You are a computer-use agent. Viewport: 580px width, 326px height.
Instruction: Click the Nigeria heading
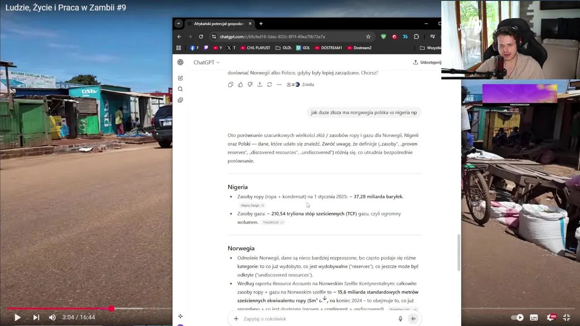point(238,187)
